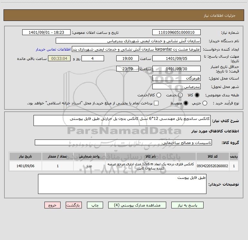Screen dimensions: 248x240
Task: Click the اطلاعات کالاهای مورد نیاز heading
Action: pos(215,131)
